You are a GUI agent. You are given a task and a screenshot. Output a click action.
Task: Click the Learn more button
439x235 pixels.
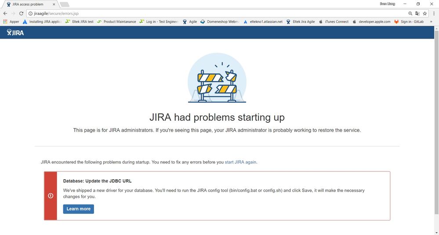[x=78, y=209]
